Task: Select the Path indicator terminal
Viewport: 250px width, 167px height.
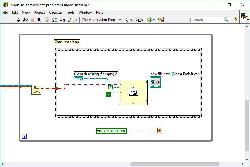Action: [x=156, y=82]
